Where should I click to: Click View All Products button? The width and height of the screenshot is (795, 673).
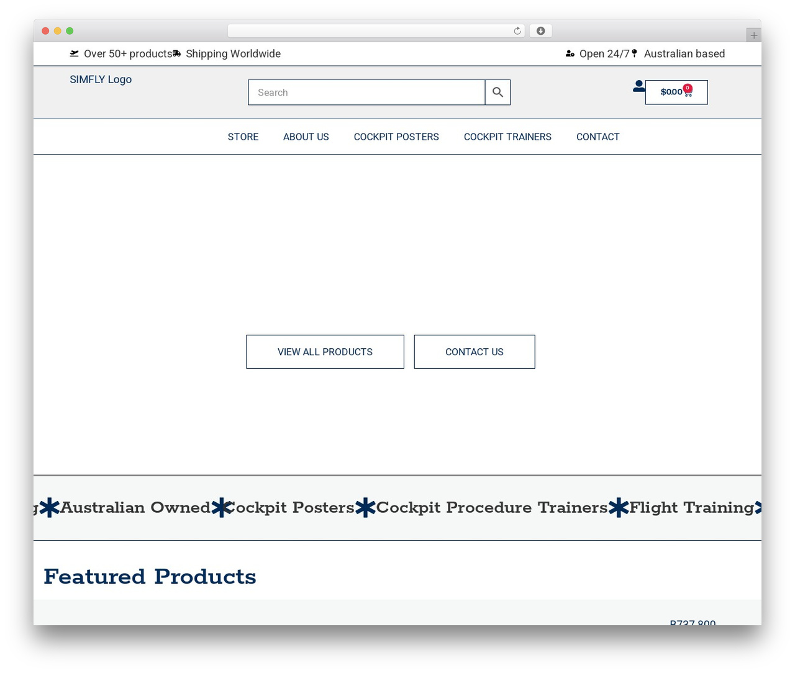325,352
